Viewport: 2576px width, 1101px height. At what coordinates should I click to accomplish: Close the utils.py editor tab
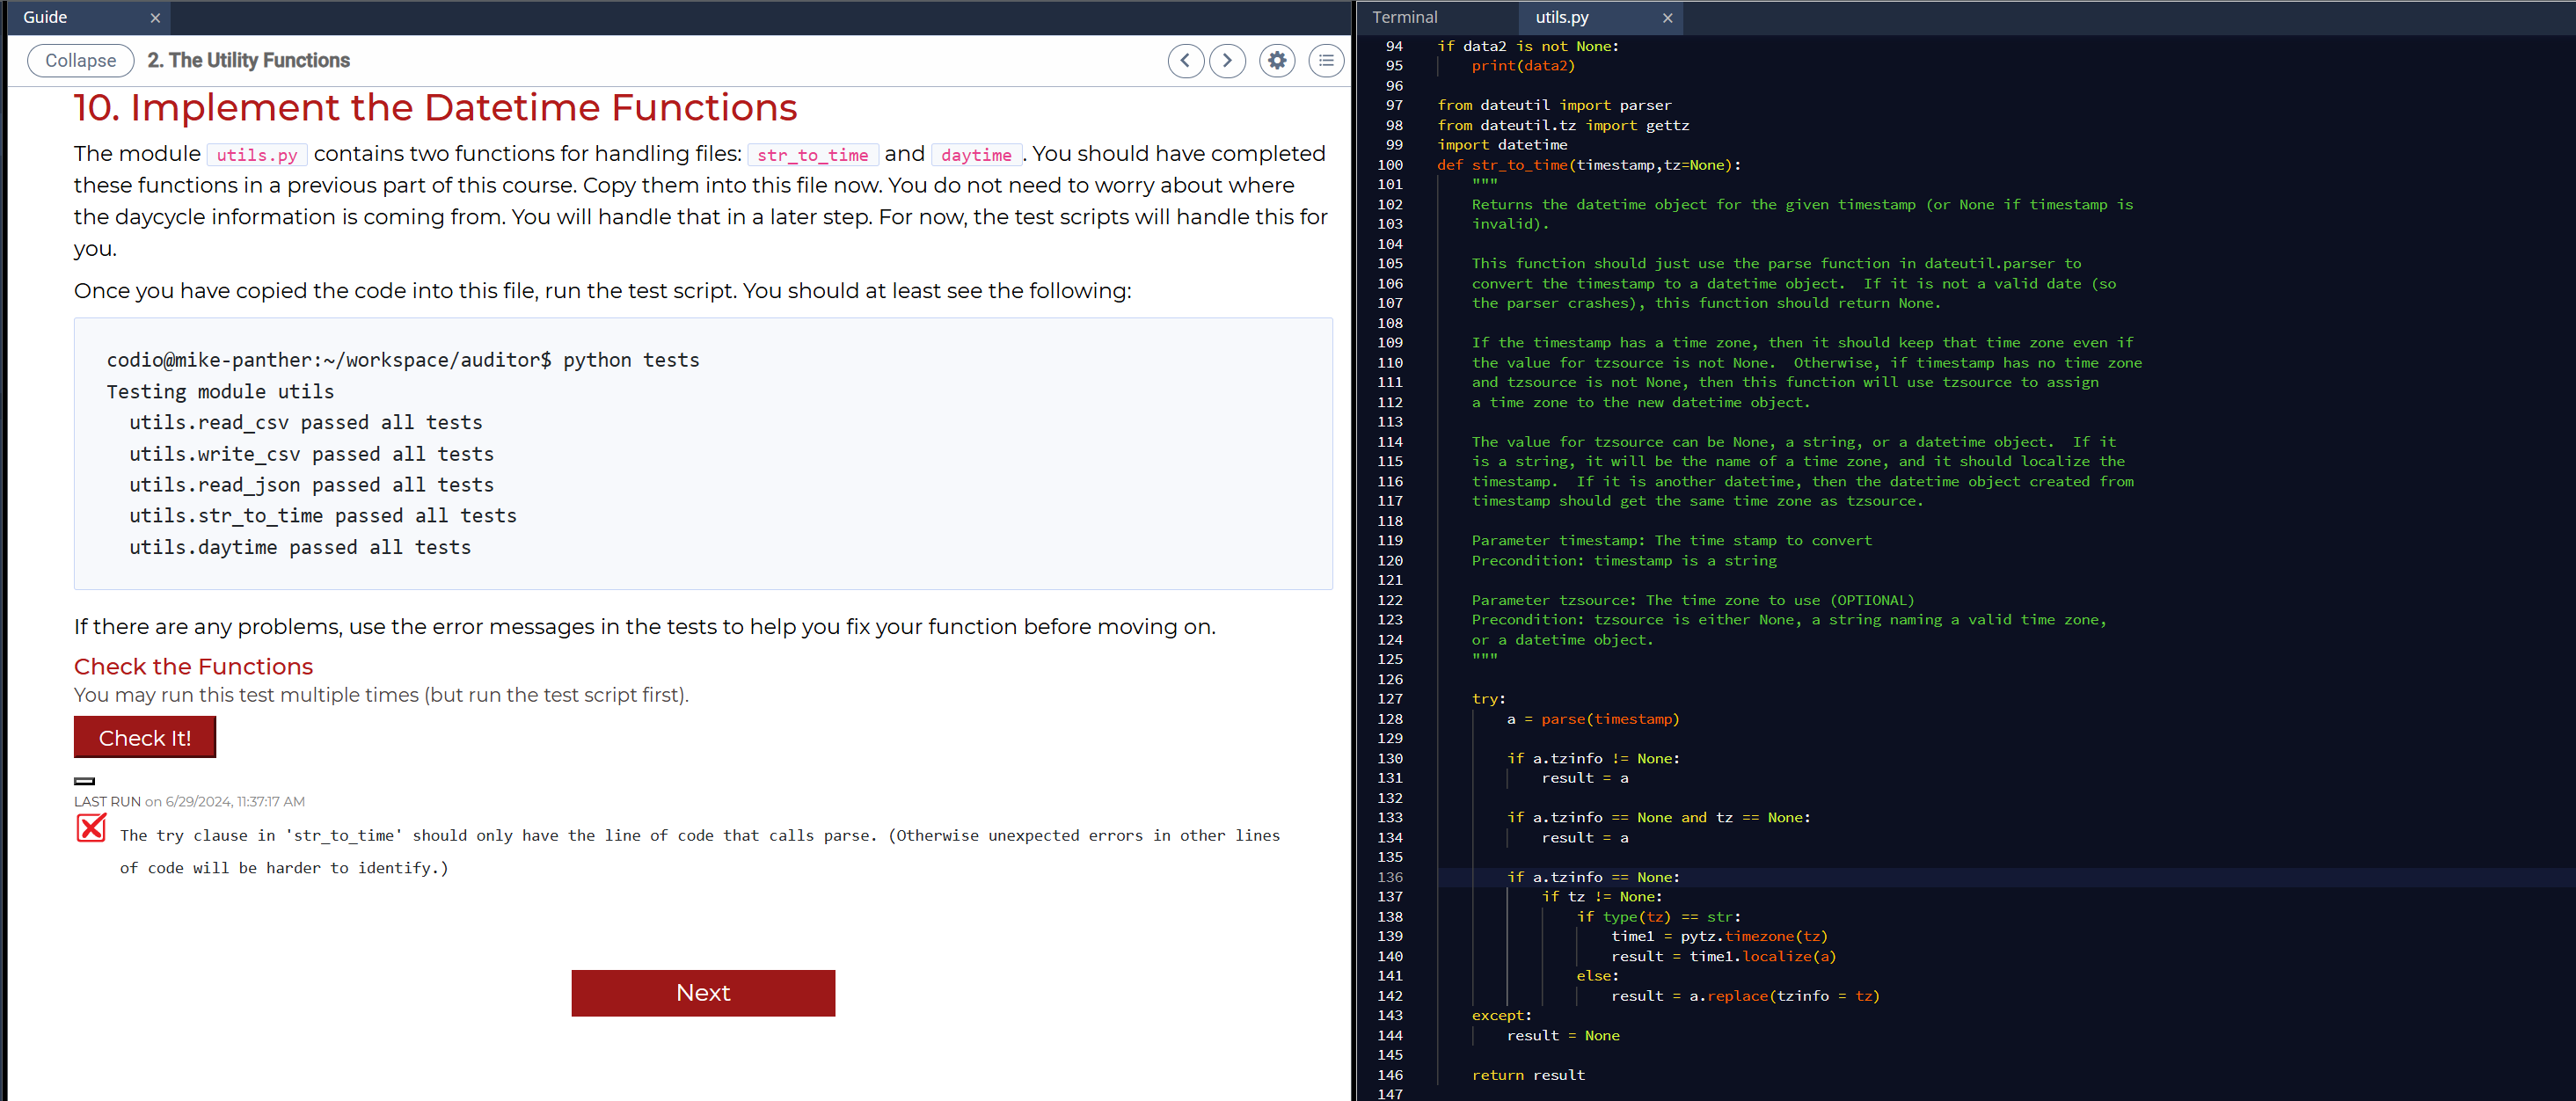[x=1667, y=17]
